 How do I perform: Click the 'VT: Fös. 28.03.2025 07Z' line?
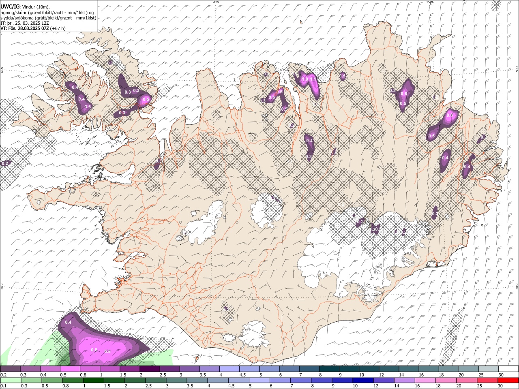(x=25, y=28)
